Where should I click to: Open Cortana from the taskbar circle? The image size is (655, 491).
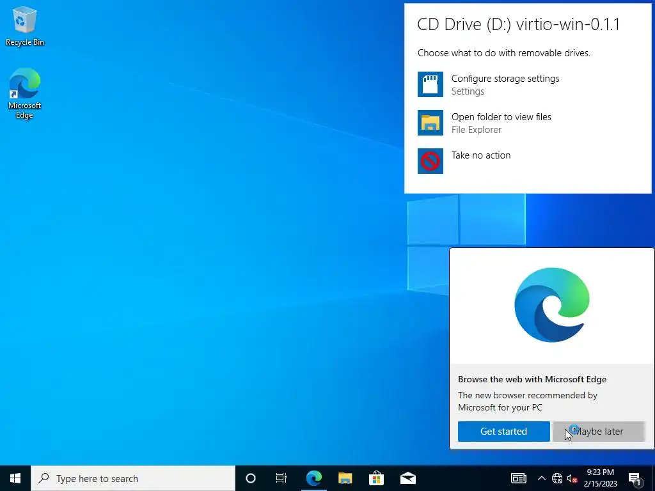pyautogui.click(x=251, y=478)
